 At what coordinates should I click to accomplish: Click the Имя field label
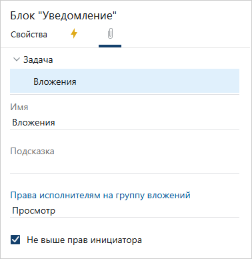tap(19, 107)
